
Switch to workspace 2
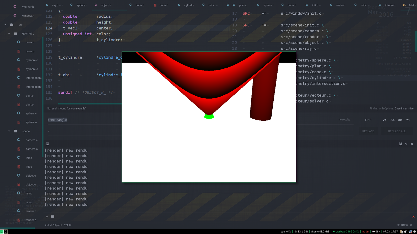click(6, 231)
